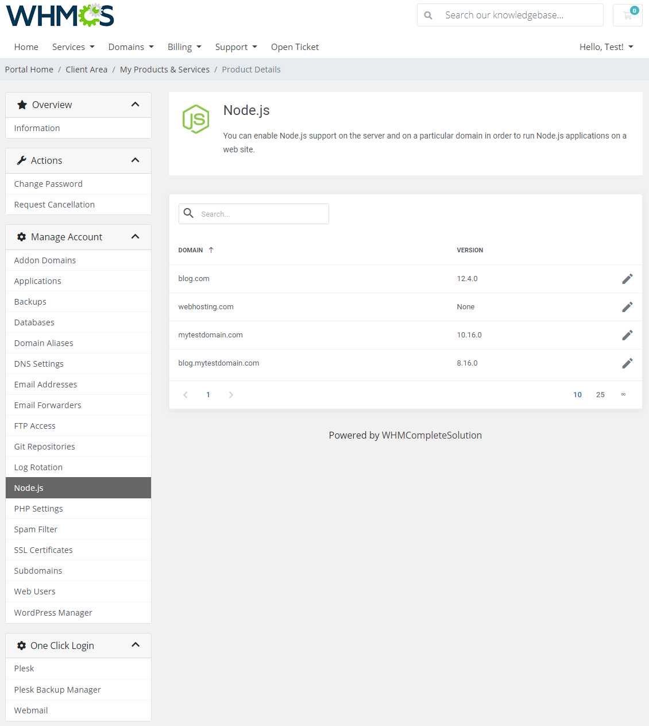Open PHP Settings section
Viewport: 649px width, 726px height.
tap(78, 509)
